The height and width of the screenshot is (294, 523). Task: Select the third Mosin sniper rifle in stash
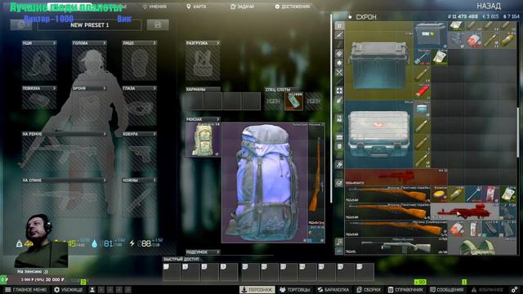click(396, 229)
